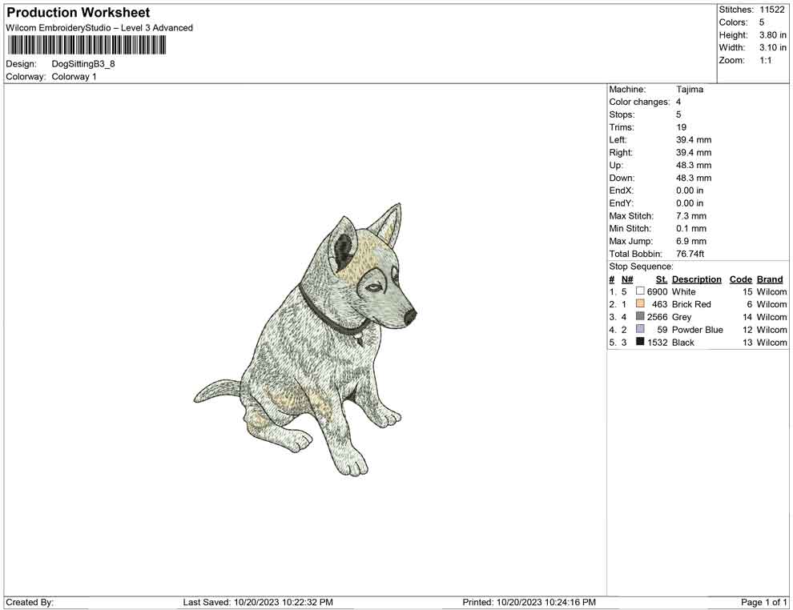793x610 pixels.
Task: Click the EndX value '0.00 in'
Action: coord(690,191)
